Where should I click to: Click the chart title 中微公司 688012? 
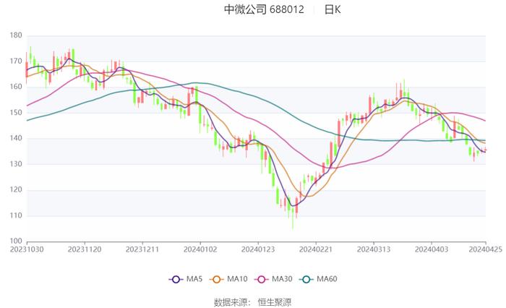tap(264, 9)
